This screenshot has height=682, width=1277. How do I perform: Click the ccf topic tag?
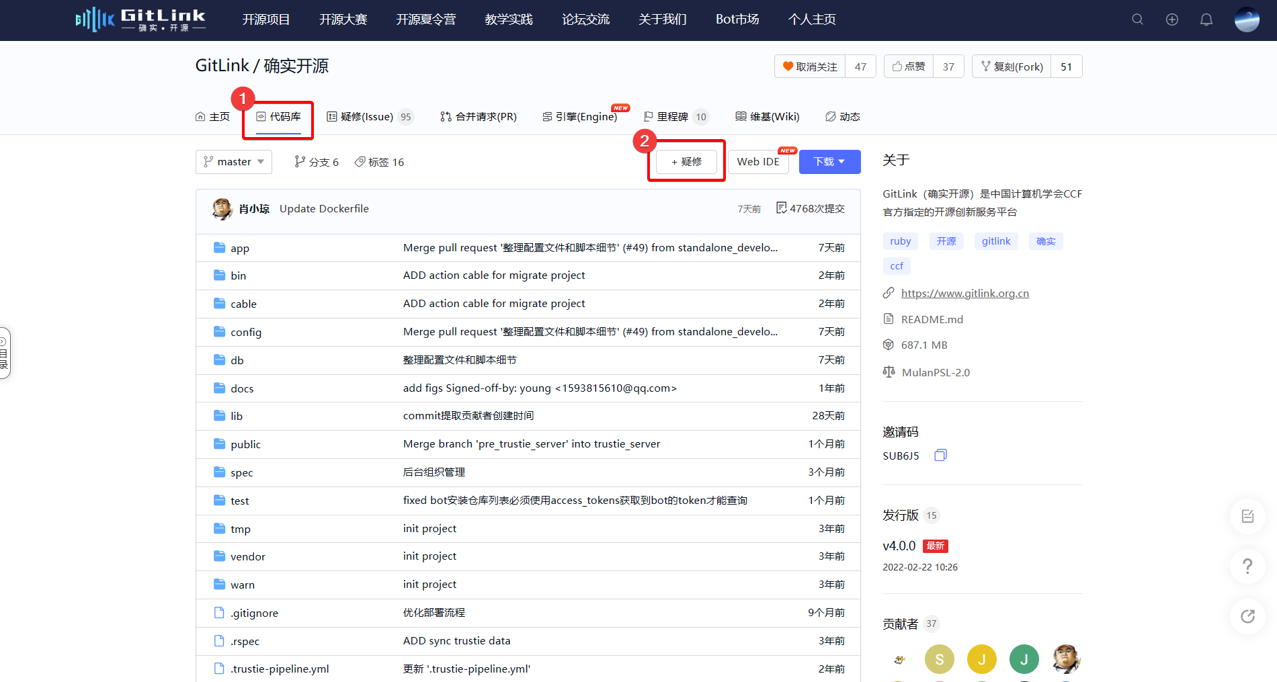coord(897,266)
